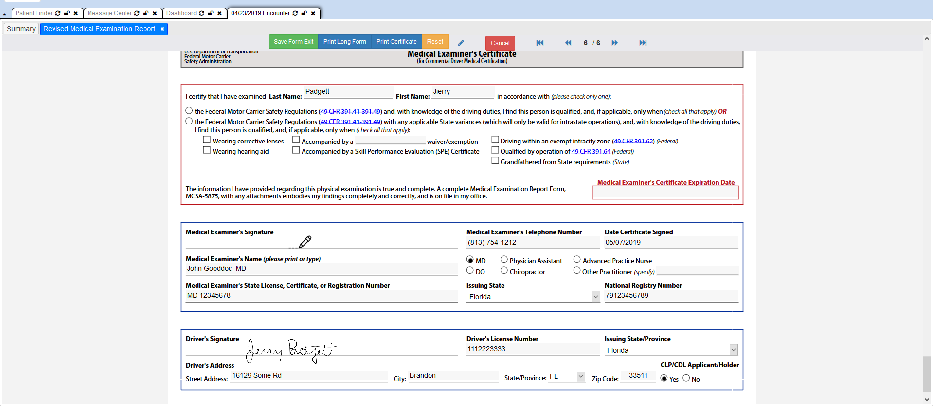Screen dimensions: 933x407
Task: Select No for CLP/CDL Applicant/Holder
Action: 686,378
